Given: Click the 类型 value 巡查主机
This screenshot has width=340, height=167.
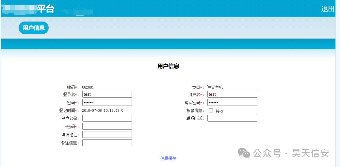Looking at the screenshot, I should point(215,87).
